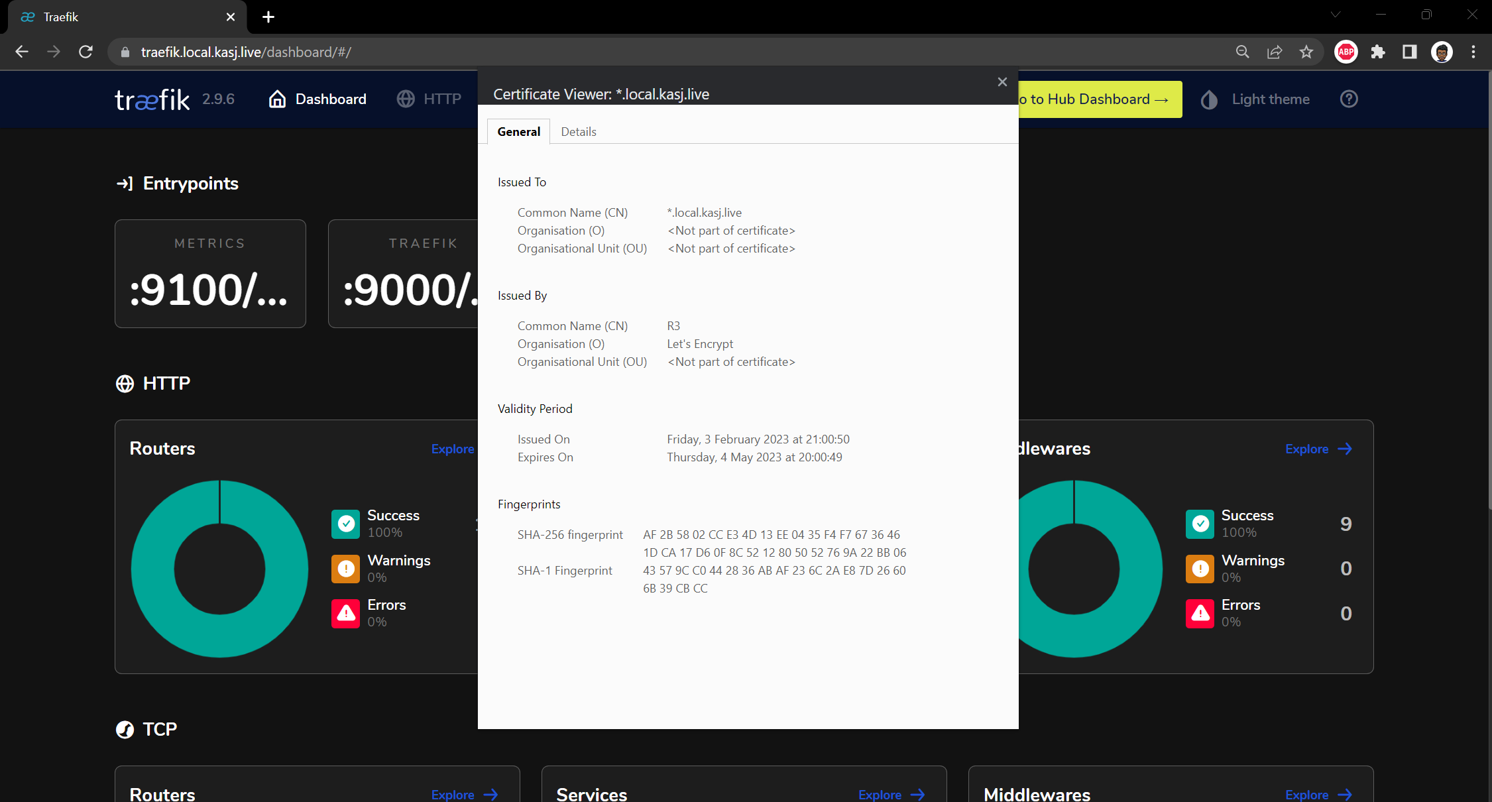
Task: Bookmark this page with the star icon
Action: (1306, 52)
